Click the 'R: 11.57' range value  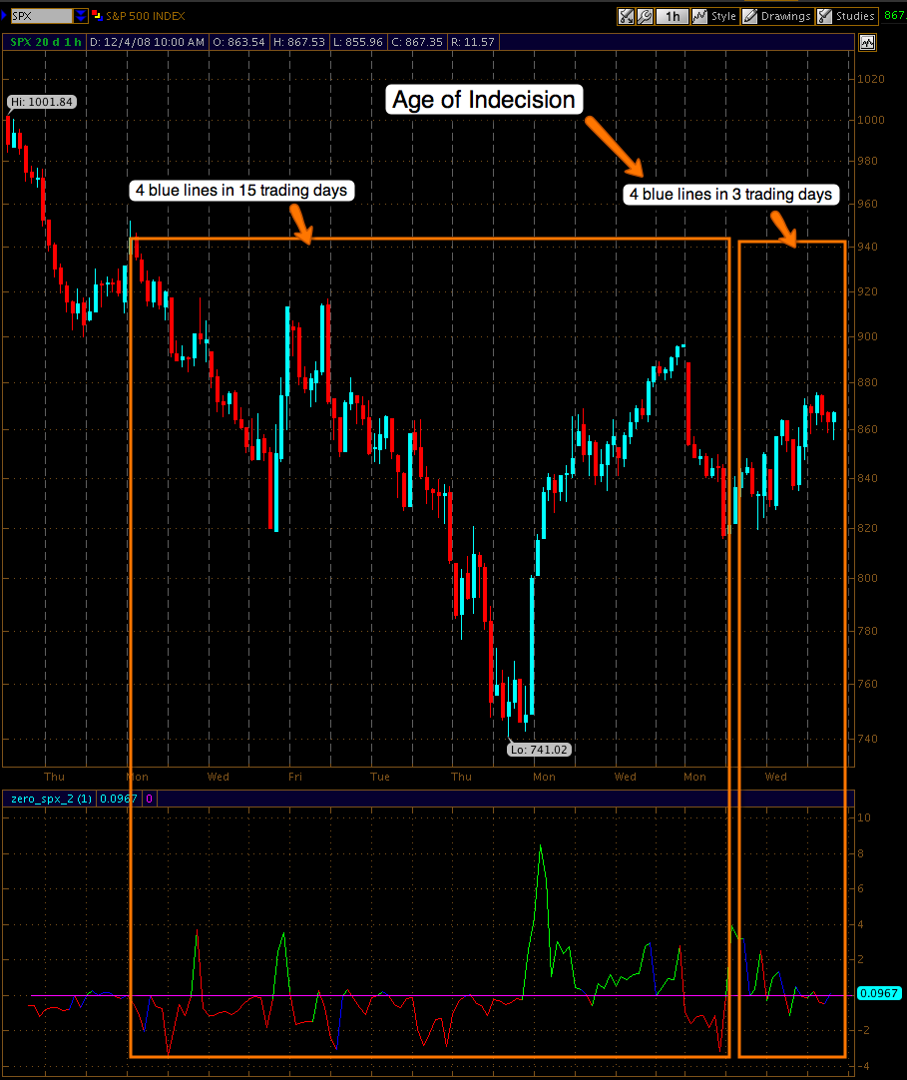(472, 42)
